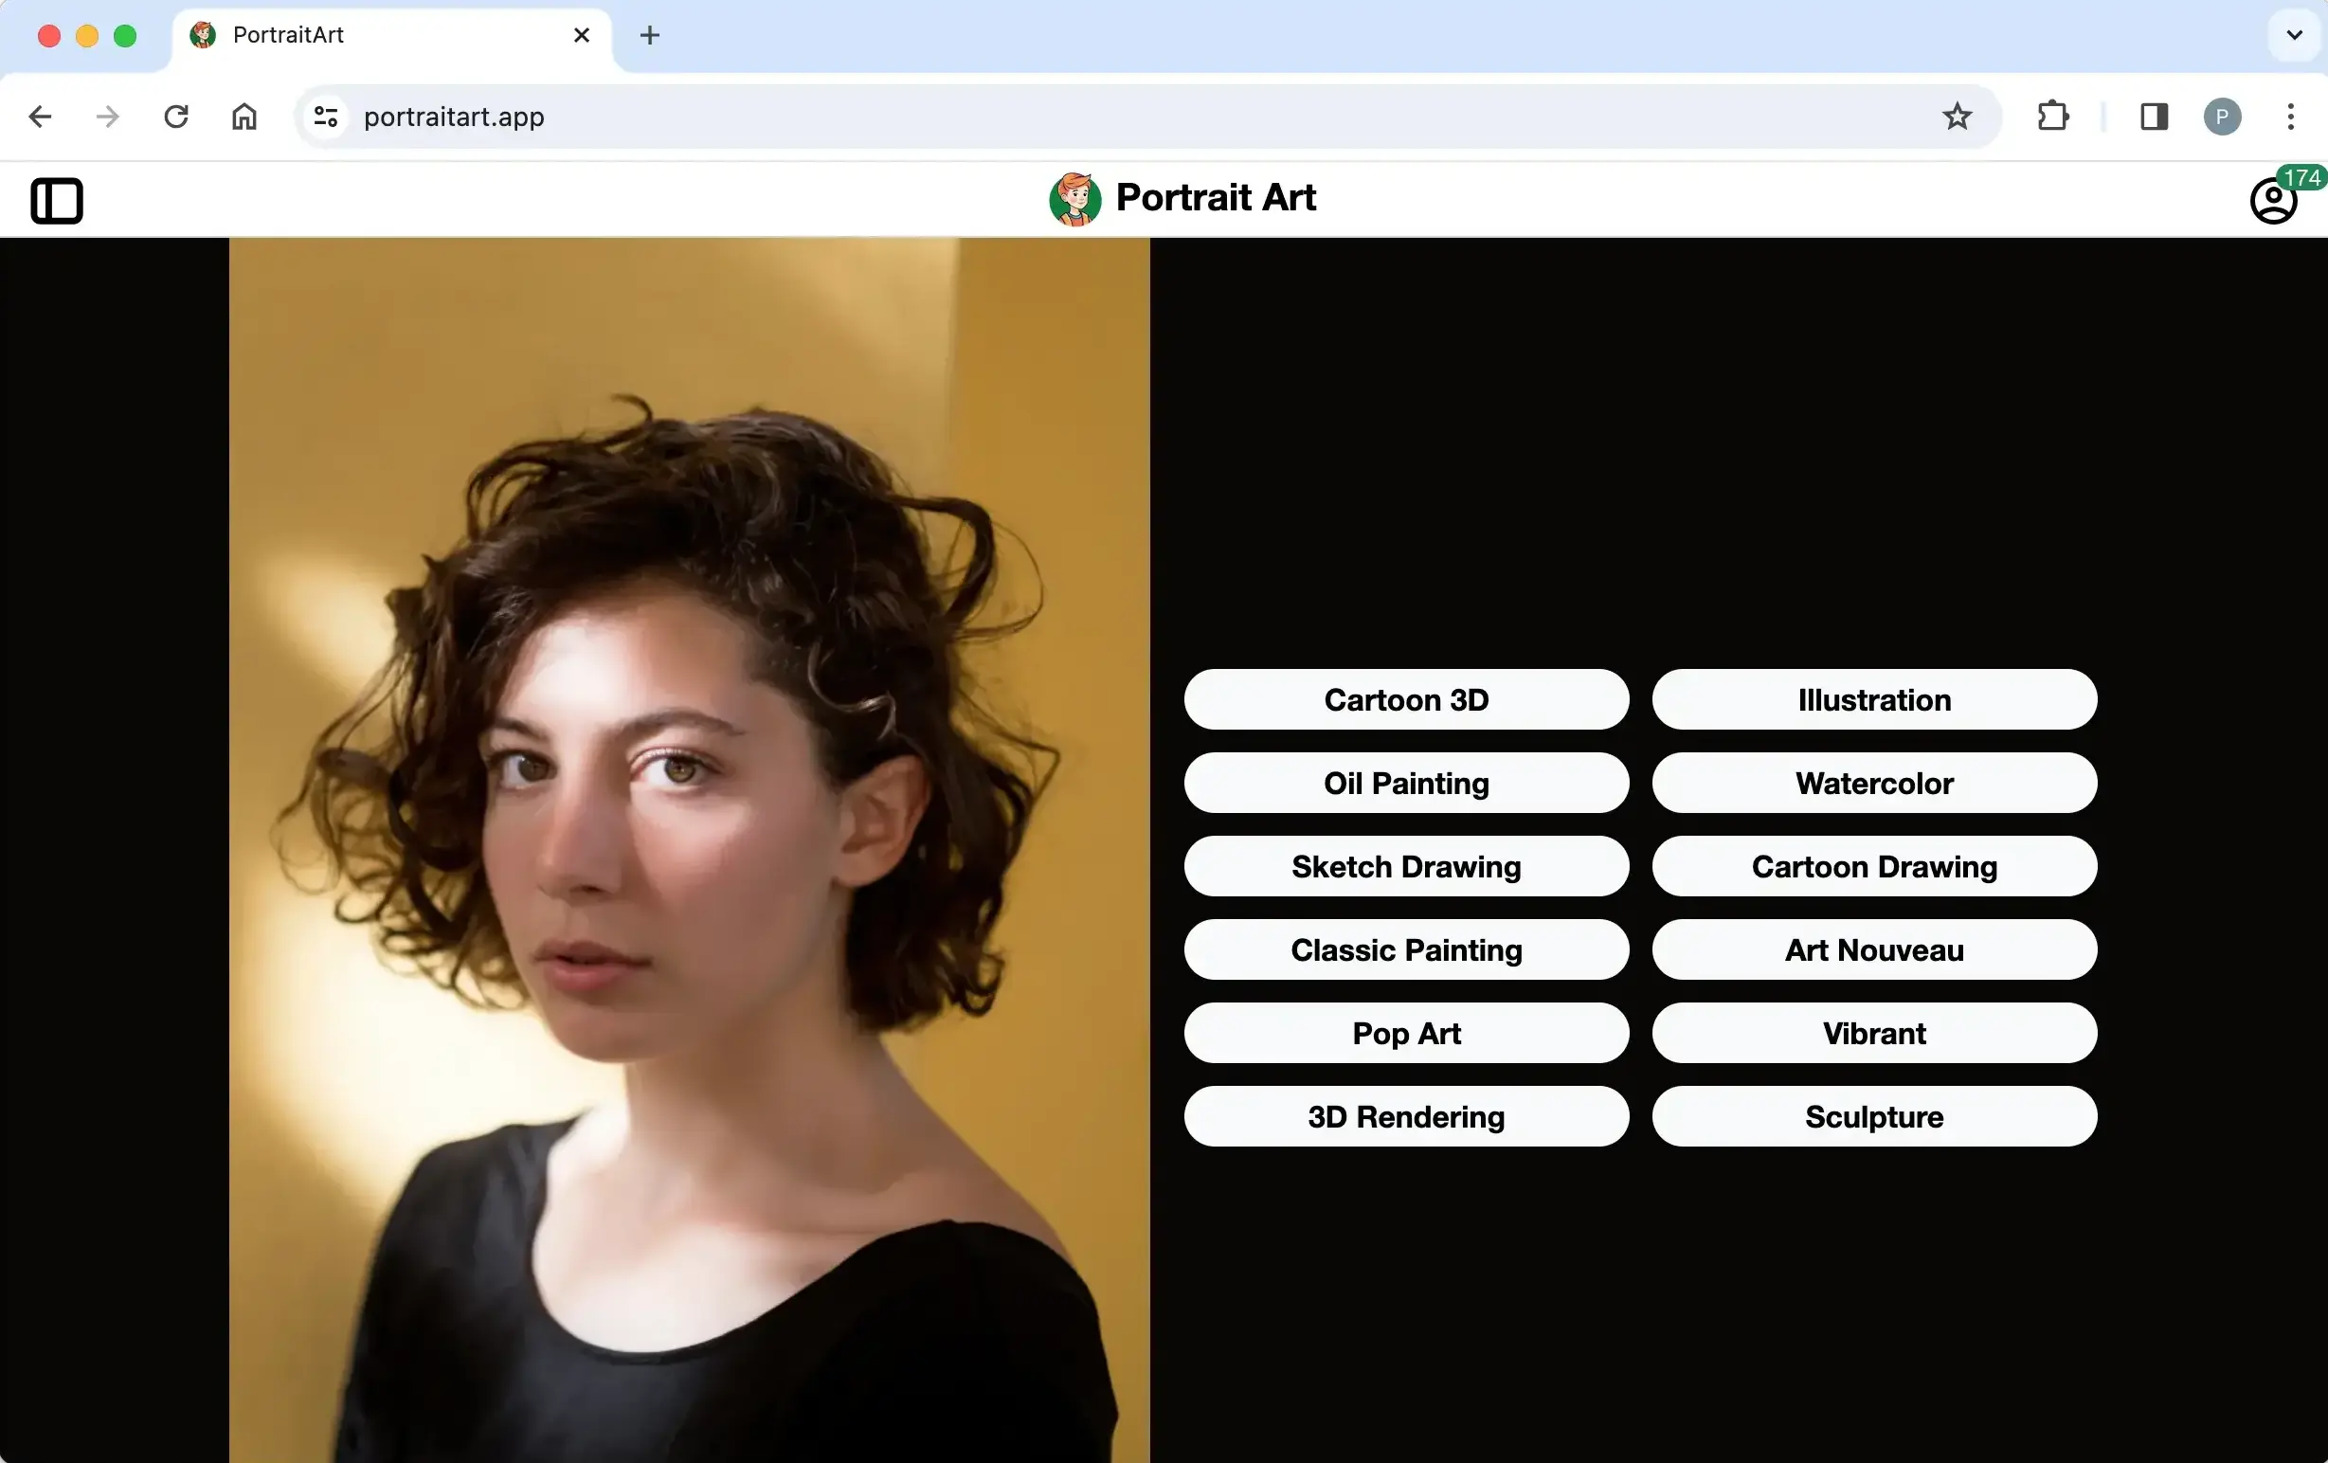This screenshot has width=2328, height=1463.
Task: Click the sidebar toggle panel icon
Action: coord(56,201)
